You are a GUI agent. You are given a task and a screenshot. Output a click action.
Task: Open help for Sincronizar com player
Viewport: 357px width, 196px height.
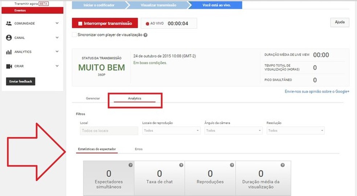(145, 35)
